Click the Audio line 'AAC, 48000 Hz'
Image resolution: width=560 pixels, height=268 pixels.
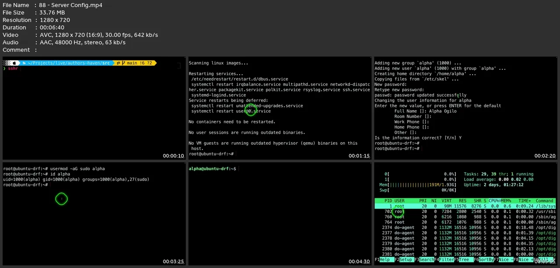(82, 43)
